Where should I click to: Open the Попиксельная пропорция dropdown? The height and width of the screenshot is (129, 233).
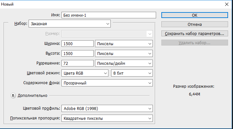click(x=107, y=118)
